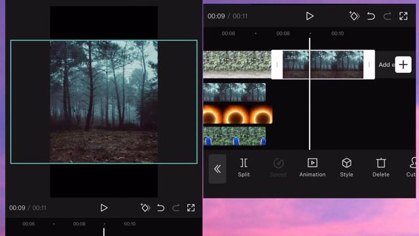The height and width of the screenshot is (236, 419).
Task: Play video below the left preview
Action: [103, 208]
